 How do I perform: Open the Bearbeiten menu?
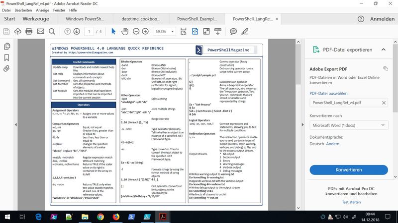pos(23,10)
